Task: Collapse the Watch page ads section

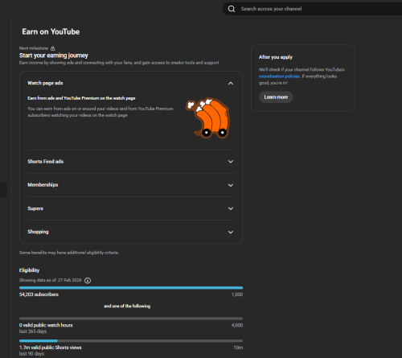Action: click(x=231, y=84)
